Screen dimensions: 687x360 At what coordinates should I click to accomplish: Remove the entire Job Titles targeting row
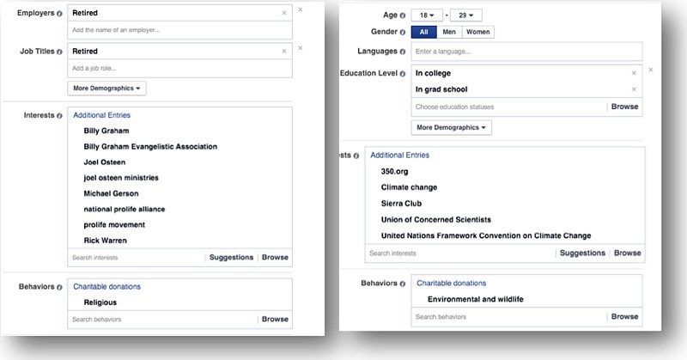click(x=300, y=48)
